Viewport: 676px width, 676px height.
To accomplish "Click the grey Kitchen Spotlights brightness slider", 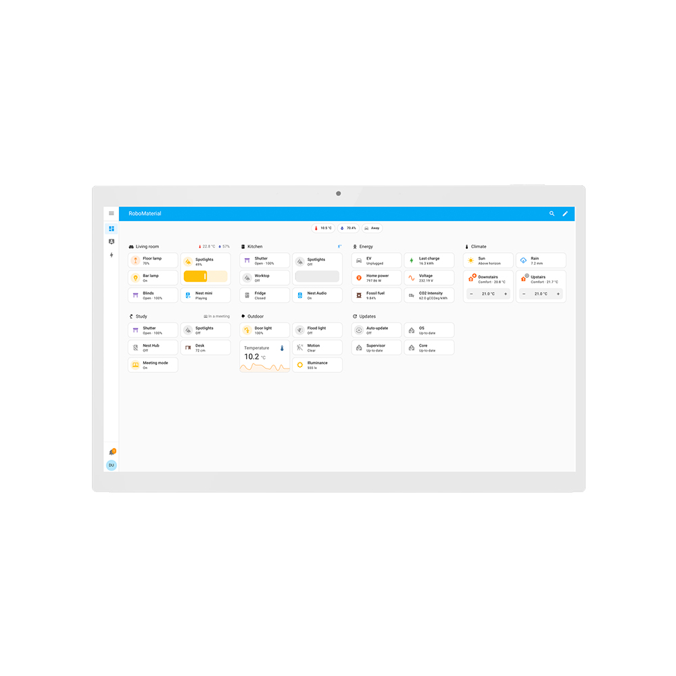I will [x=317, y=276].
